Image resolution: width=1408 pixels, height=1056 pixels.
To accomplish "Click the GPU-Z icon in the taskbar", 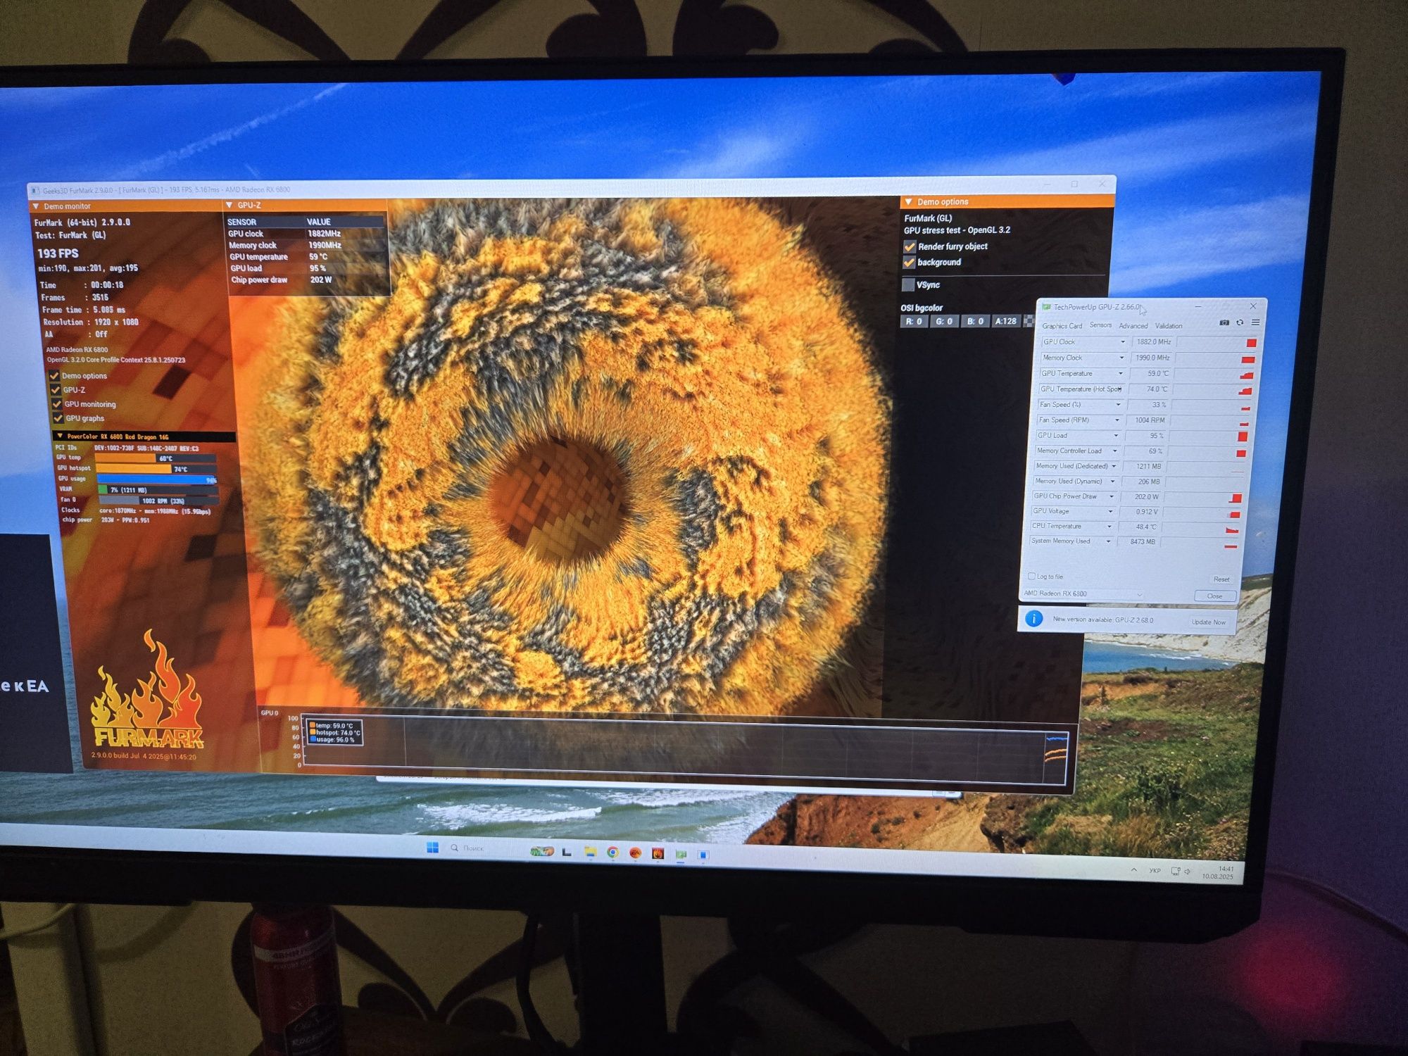I will pos(681,854).
